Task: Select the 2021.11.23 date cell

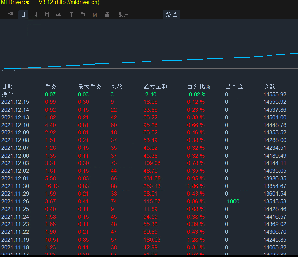Action: pyautogui.click(x=15, y=224)
